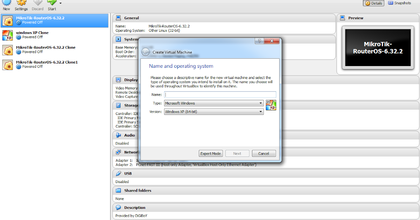Image resolution: width=420 pixels, height=220 pixels.
Task: Click the Audio section speaker icon
Action: pyautogui.click(x=118, y=135)
